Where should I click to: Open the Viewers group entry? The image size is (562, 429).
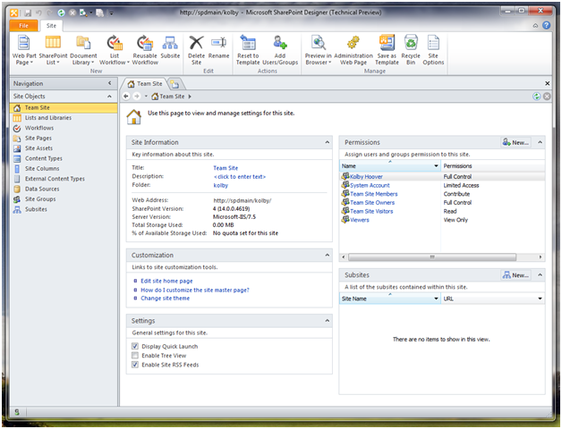click(x=360, y=220)
